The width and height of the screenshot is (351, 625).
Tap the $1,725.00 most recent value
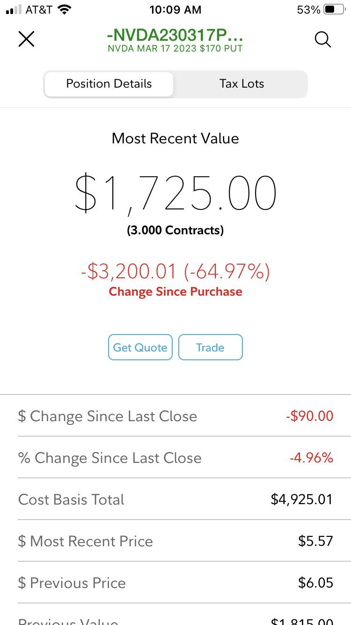coord(175,193)
